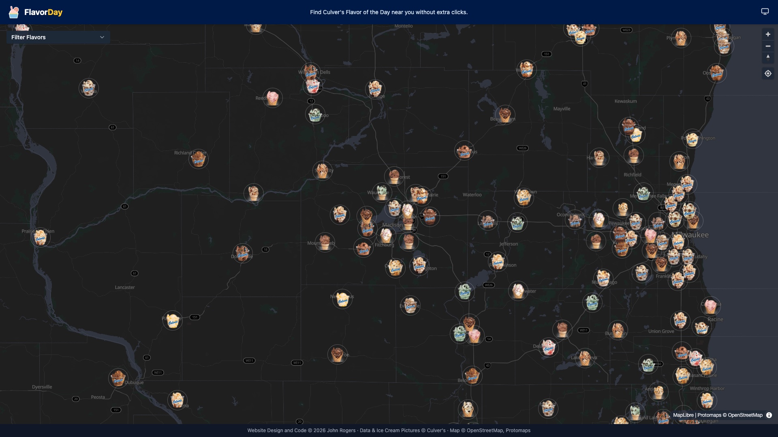
Task: Toggle the map attribution info icon
Action: coord(769,415)
